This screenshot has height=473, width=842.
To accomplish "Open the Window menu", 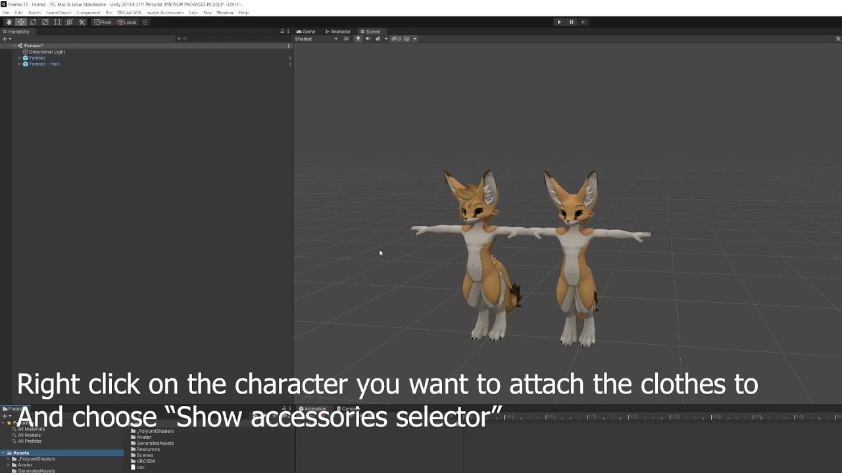I will (x=225, y=12).
